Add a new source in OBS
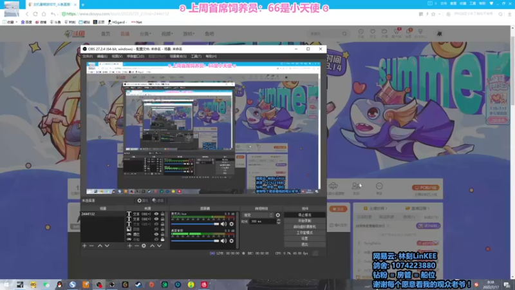Image resolution: width=515 pixels, height=290 pixels. click(130, 246)
